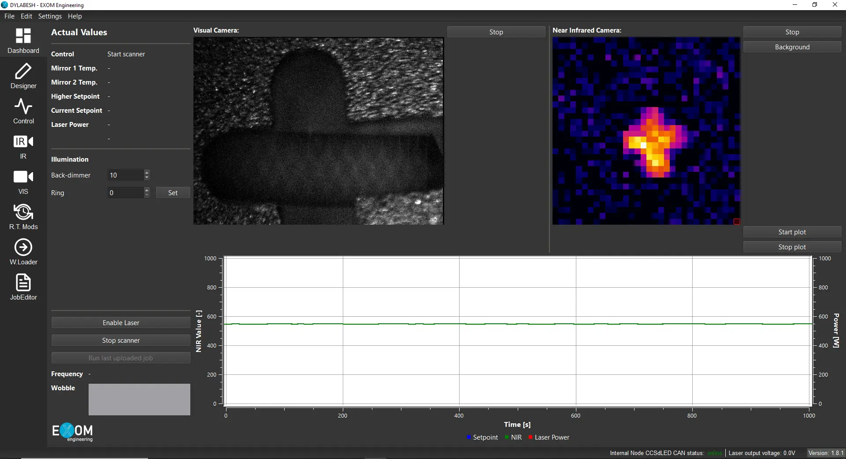The width and height of the screenshot is (846, 459).
Task: Open the JobEditor
Action: (x=23, y=287)
